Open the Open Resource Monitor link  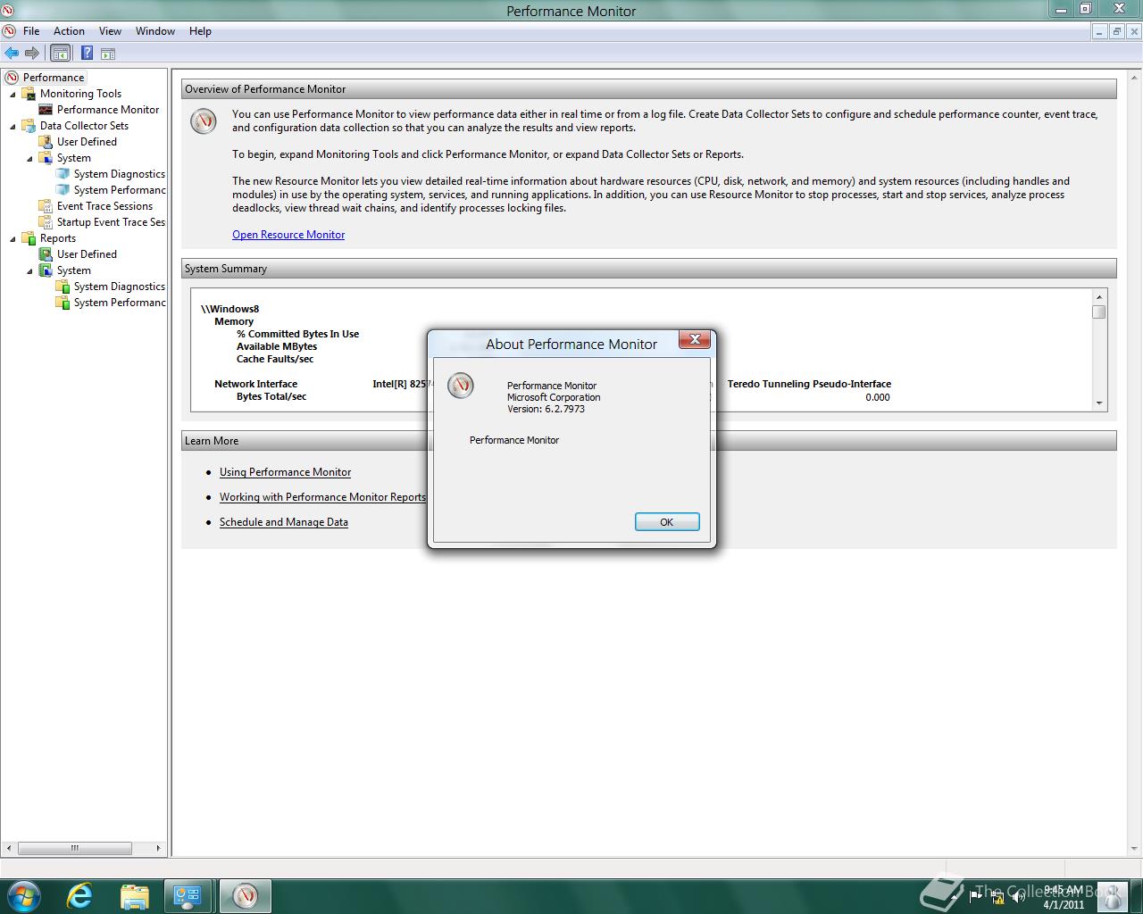pos(288,235)
